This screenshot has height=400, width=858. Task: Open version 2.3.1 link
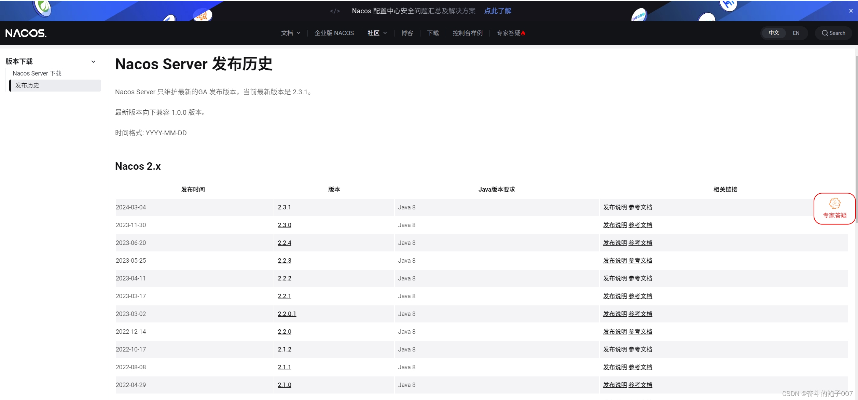[284, 207]
